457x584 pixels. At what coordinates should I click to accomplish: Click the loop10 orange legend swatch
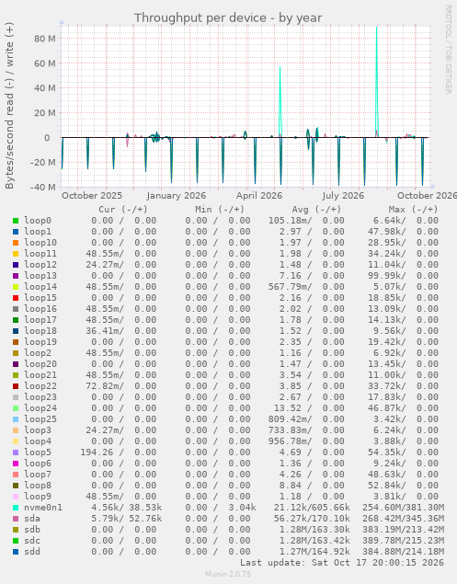pos(16,243)
